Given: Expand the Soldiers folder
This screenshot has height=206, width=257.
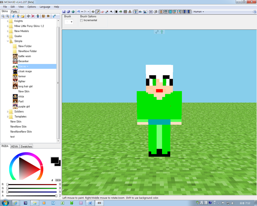Looking at the screenshot, I should pos(8,112).
